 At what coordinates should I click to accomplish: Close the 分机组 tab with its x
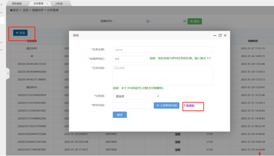[x=66, y=4]
